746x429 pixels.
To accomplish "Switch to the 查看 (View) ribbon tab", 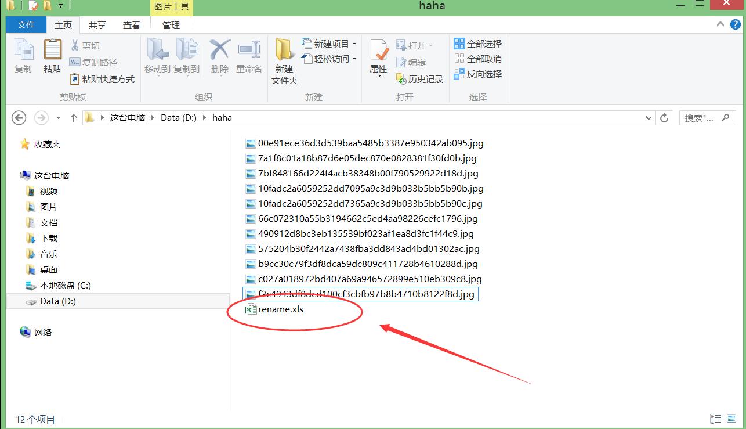I will tap(132, 25).
